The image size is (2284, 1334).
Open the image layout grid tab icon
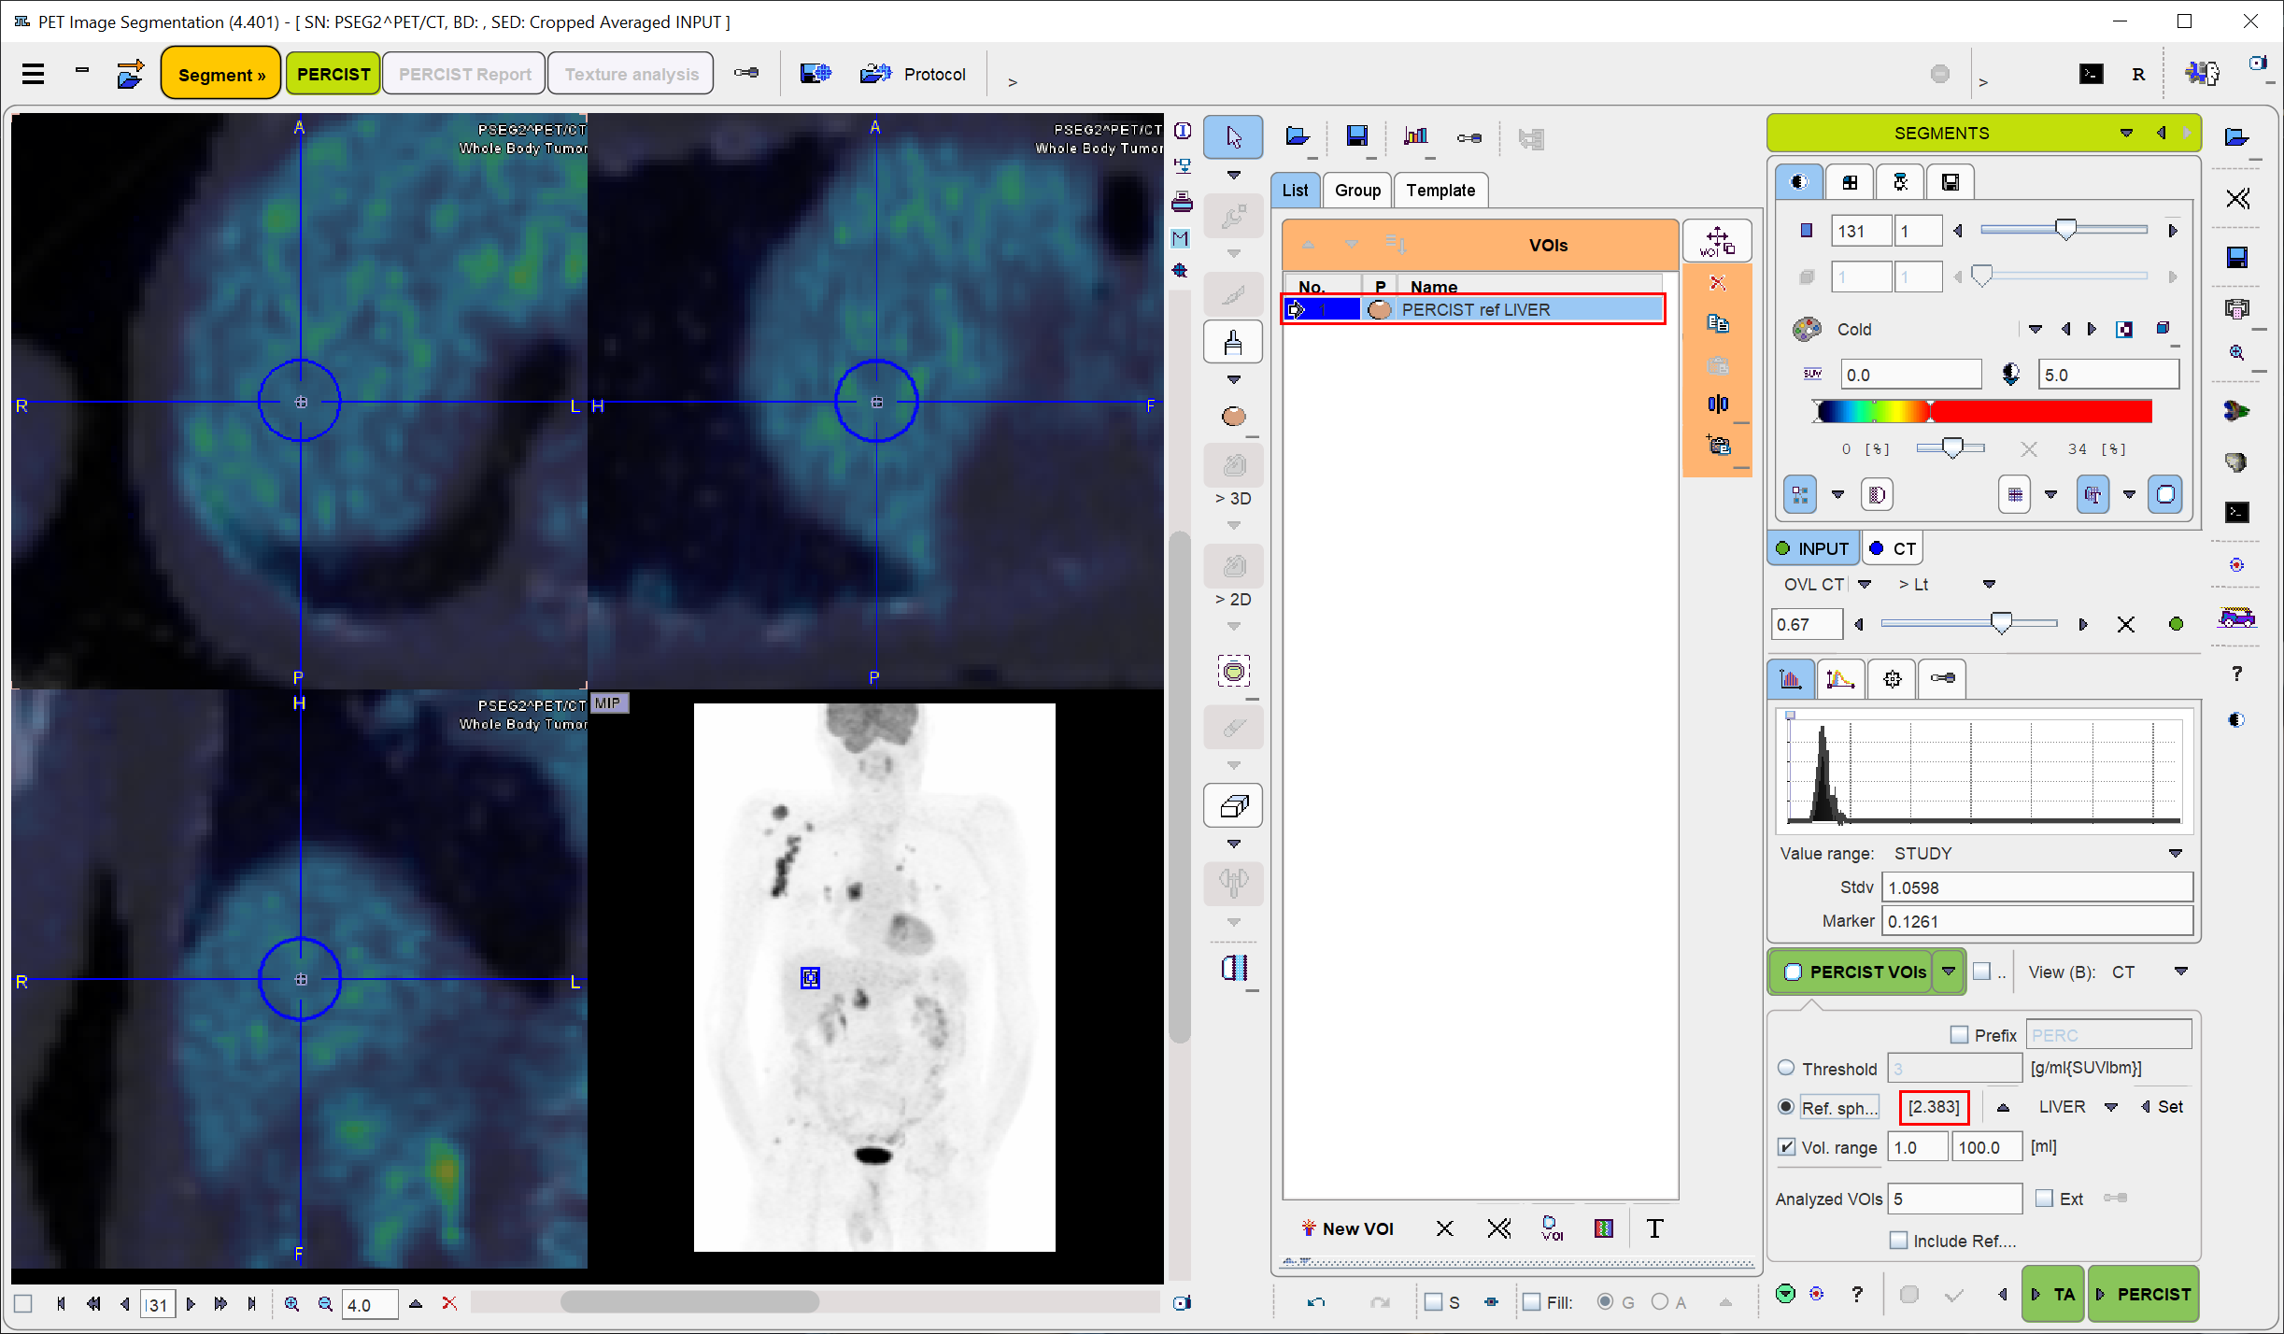[x=1850, y=182]
